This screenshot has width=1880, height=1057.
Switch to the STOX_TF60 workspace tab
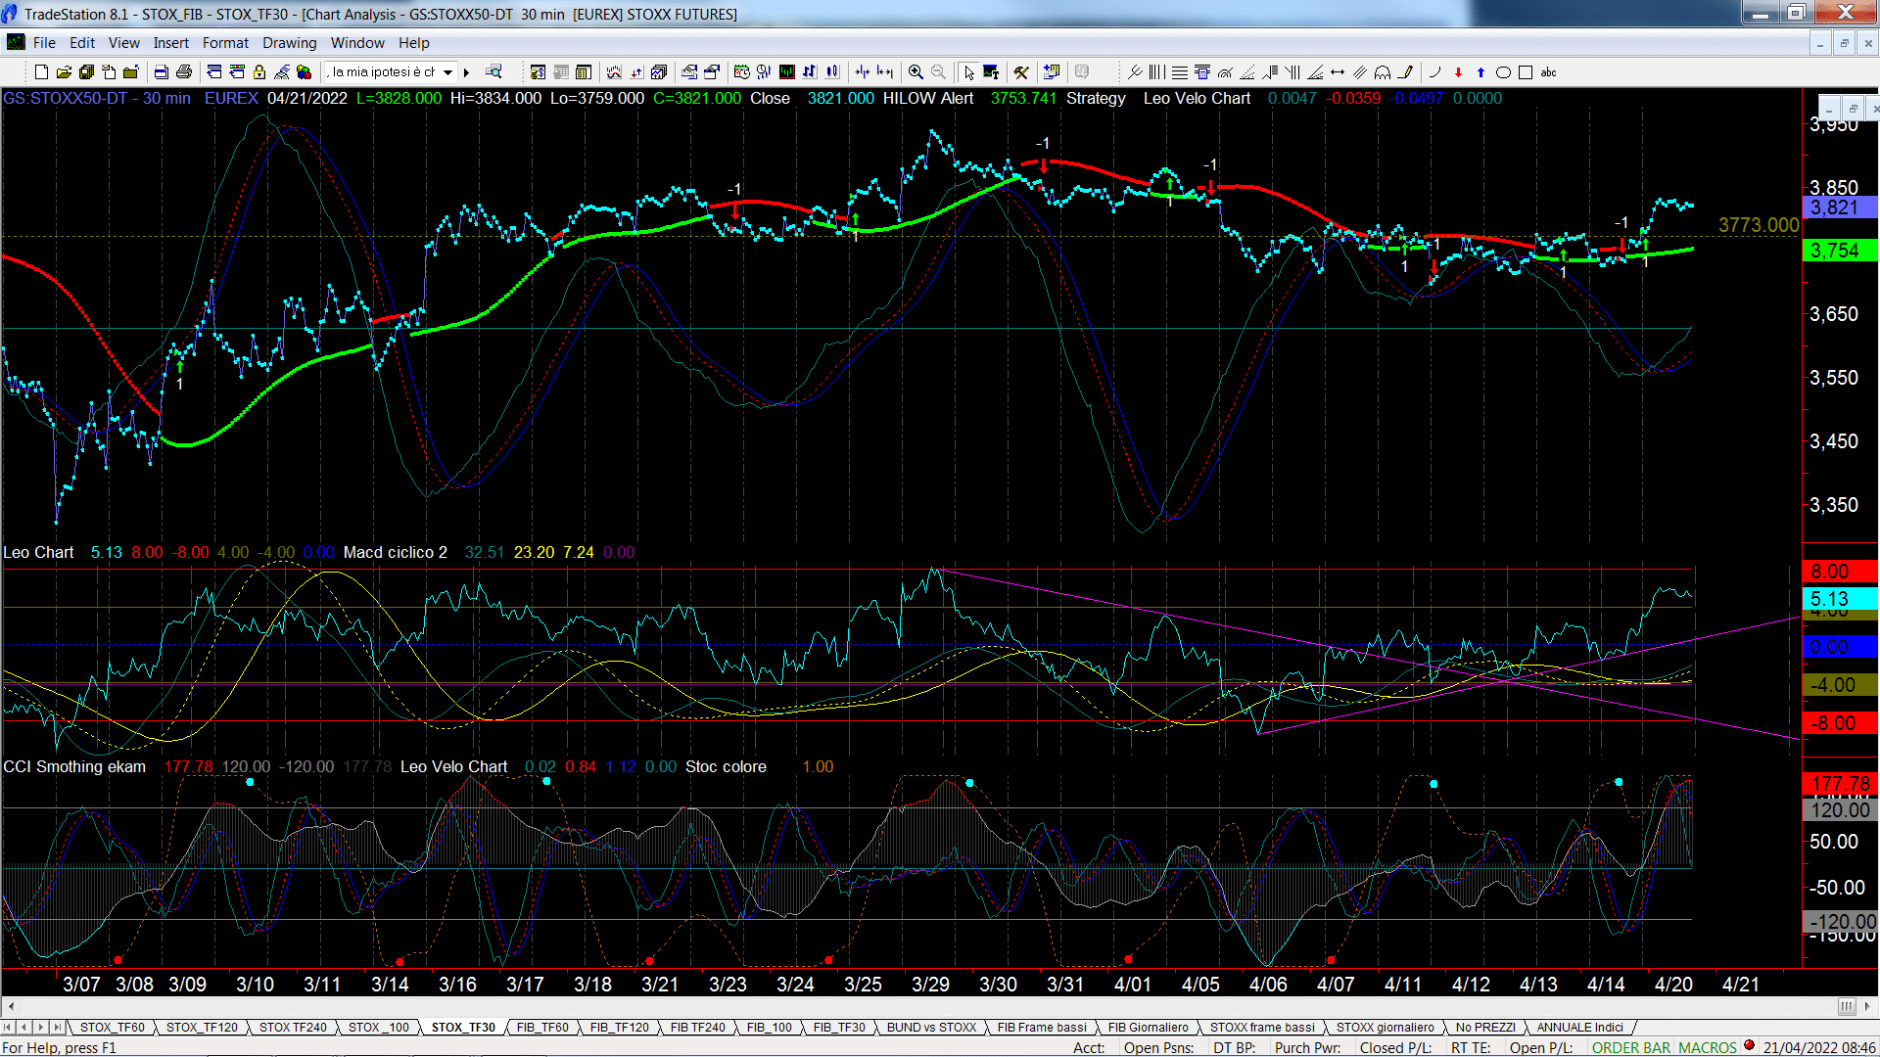(112, 1028)
